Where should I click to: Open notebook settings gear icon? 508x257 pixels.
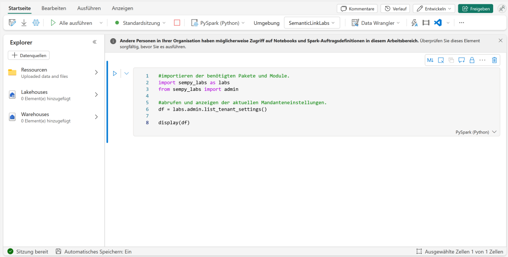(36, 23)
